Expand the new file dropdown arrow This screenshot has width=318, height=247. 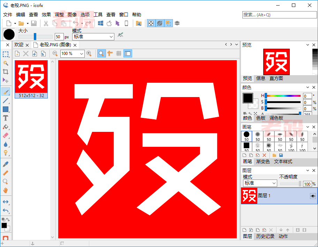15,24
